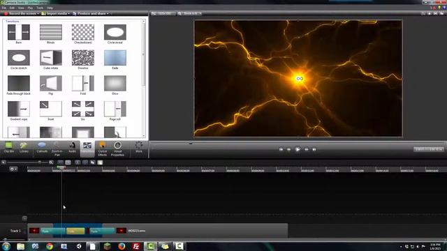Open the Clip Bin tab

9,148
